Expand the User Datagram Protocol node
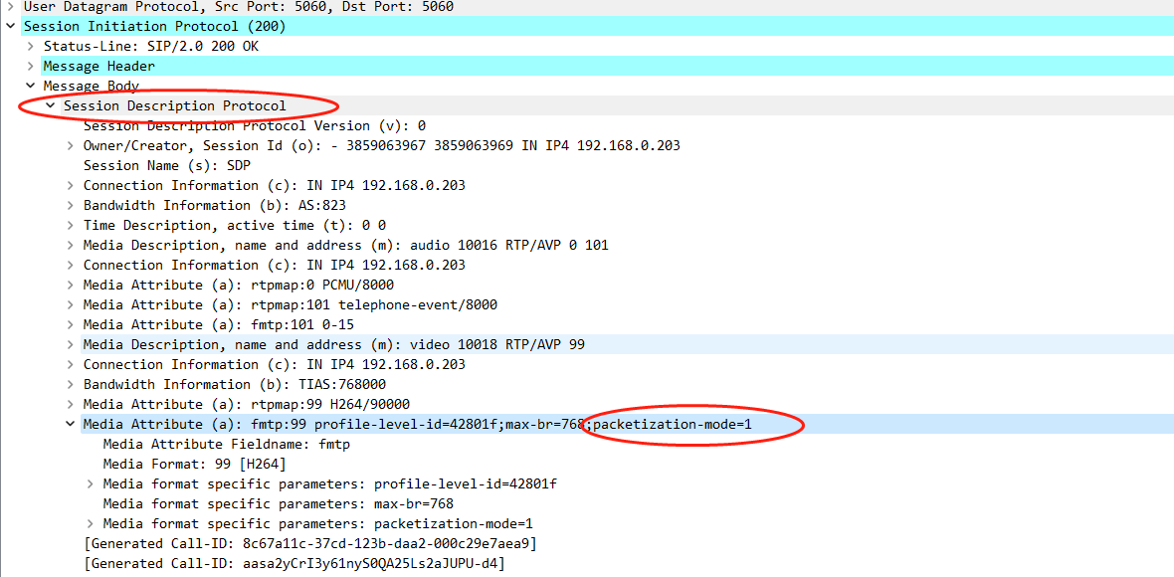The width and height of the screenshot is (1174, 577). coord(10,7)
